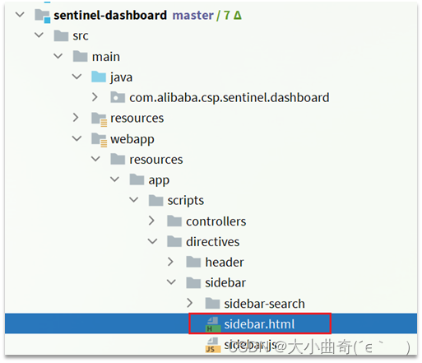
Task: Expand the resources folder under main
Action: tap(76, 118)
